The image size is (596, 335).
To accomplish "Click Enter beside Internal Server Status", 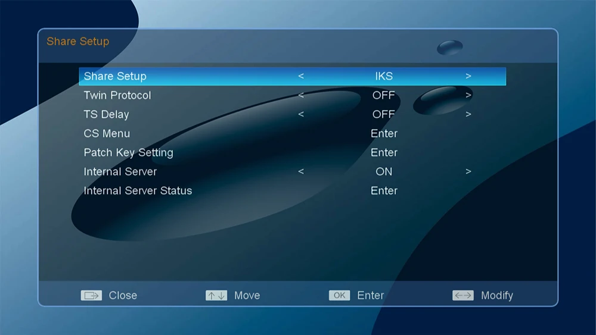I will coord(384,190).
